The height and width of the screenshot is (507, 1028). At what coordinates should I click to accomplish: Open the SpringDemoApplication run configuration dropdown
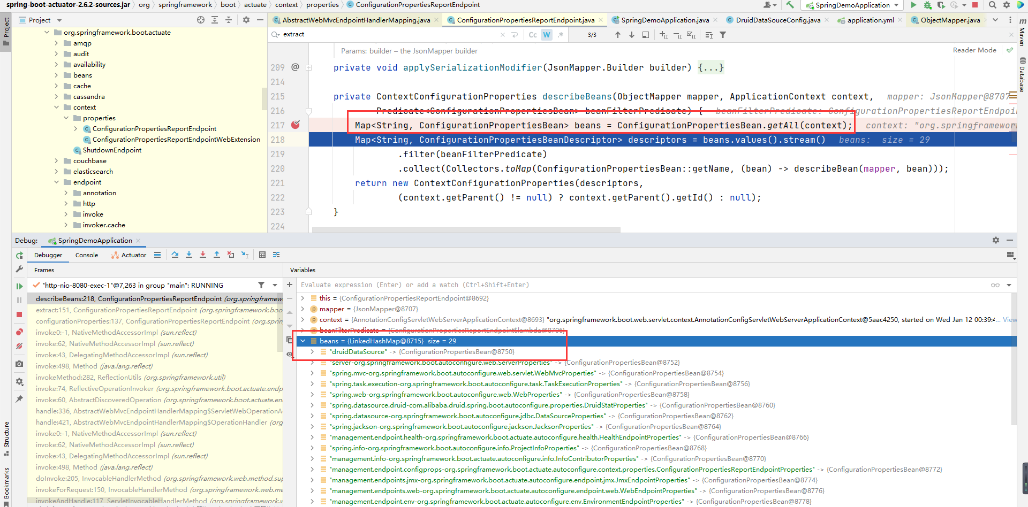(x=852, y=5)
